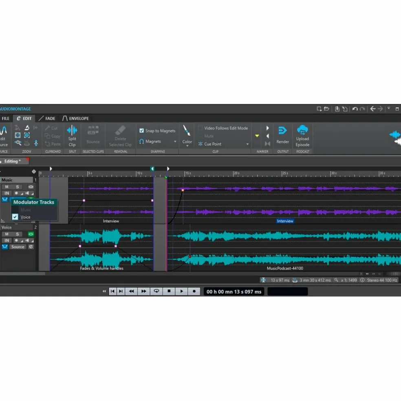Image resolution: width=401 pixels, height=401 pixels.
Task: Click the Music track monitor speaker icon
Action: point(27,193)
